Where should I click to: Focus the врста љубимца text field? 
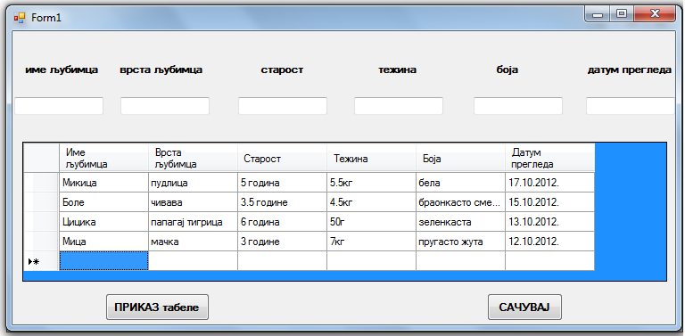pyautogui.click(x=165, y=106)
